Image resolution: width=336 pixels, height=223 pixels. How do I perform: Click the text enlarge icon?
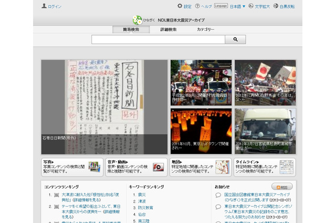click(251, 6)
